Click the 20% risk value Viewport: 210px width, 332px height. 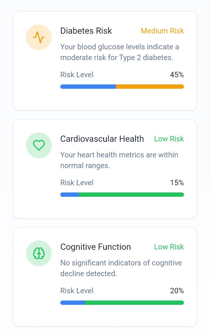177,291
